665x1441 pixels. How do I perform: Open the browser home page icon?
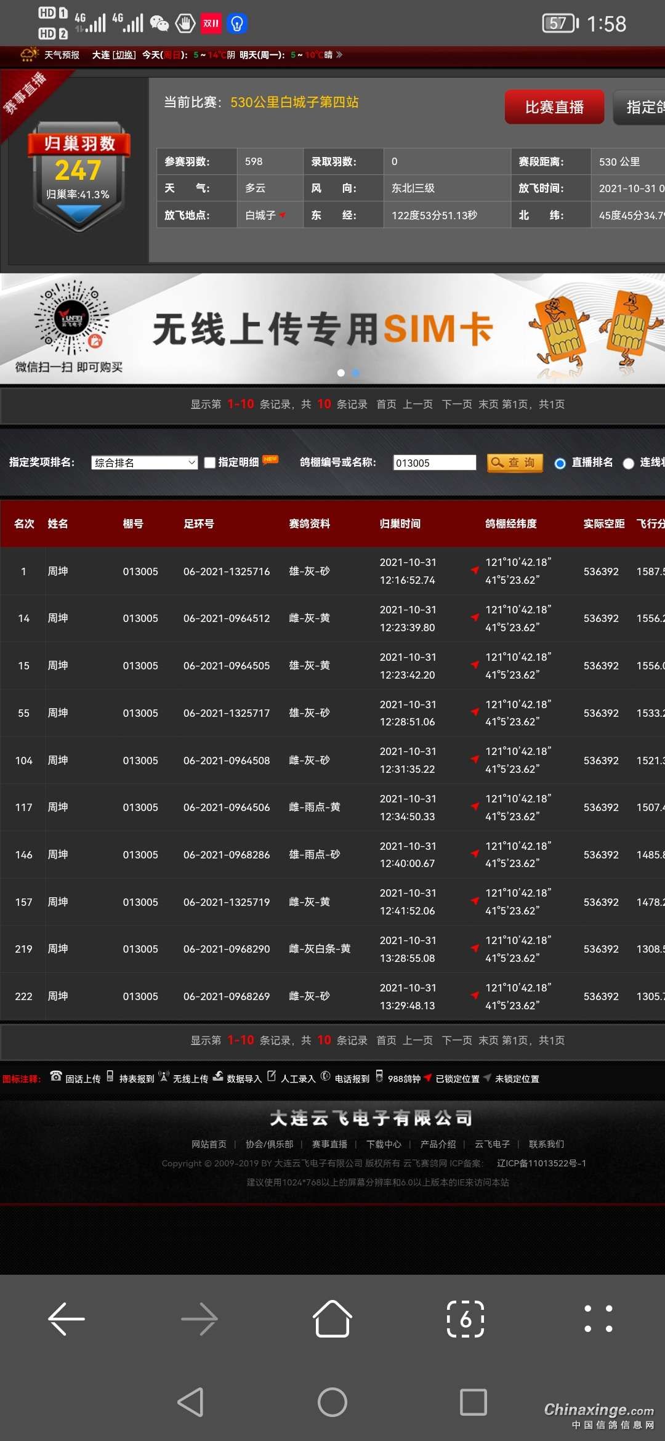332,1319
